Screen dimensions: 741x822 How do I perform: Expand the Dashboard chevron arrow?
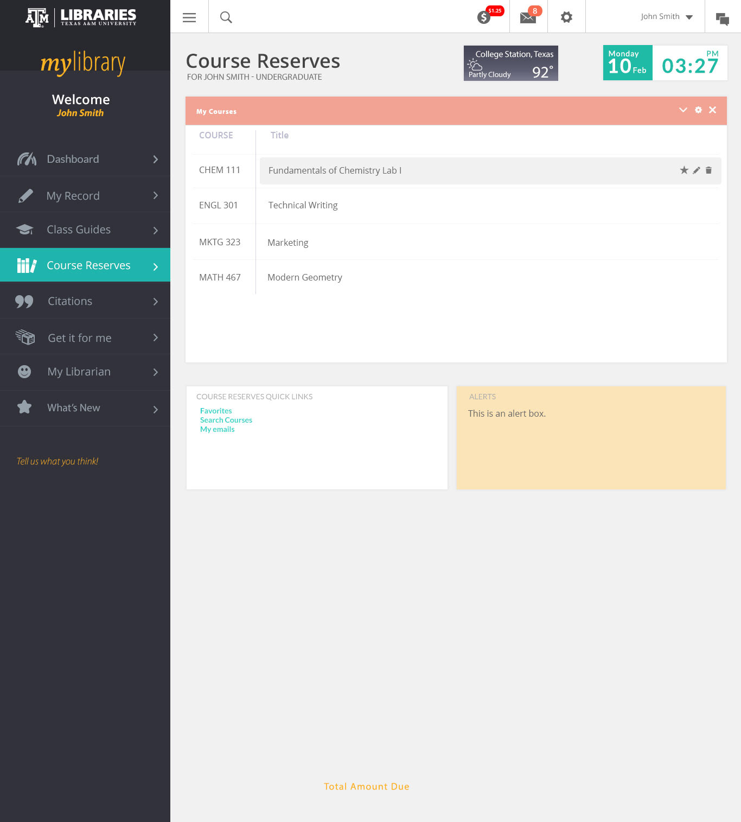(x=156, y=159)
